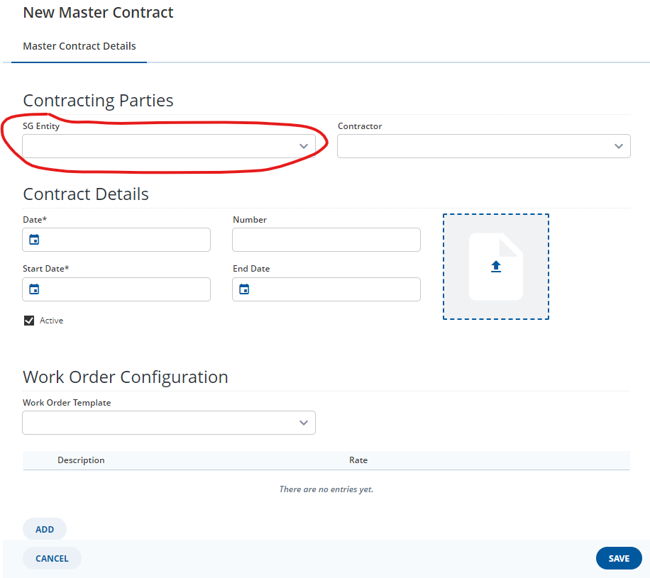Click inside the End Date field
Image resolution: width=650 pixels, height=578 pixels.
click(326, 289)
